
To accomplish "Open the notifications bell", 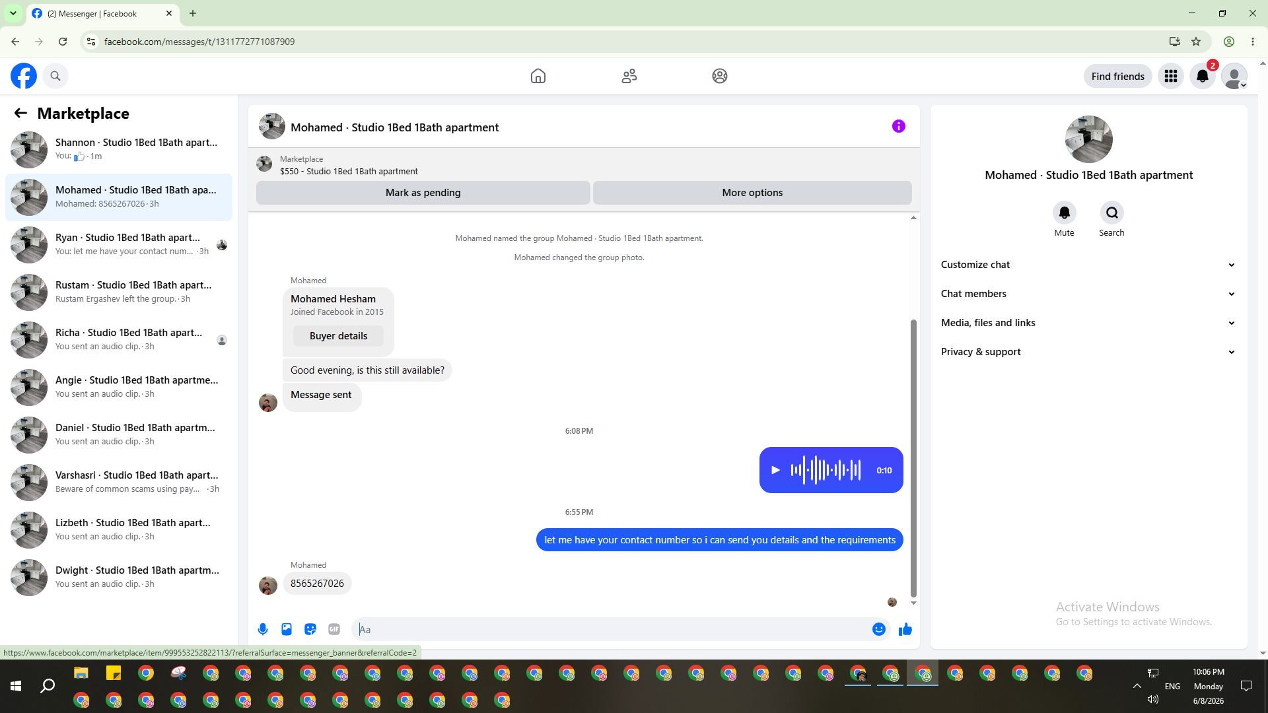I will [x=1203, y=76].
